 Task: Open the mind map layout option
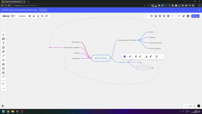(x=130, y=56)
